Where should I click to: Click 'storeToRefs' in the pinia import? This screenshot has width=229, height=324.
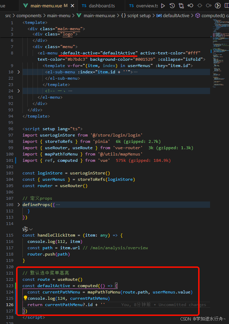(59, 141)
